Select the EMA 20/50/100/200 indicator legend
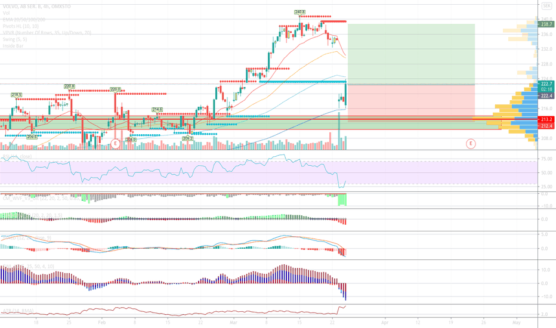The image size is (556, 328). tap(24, 20)
